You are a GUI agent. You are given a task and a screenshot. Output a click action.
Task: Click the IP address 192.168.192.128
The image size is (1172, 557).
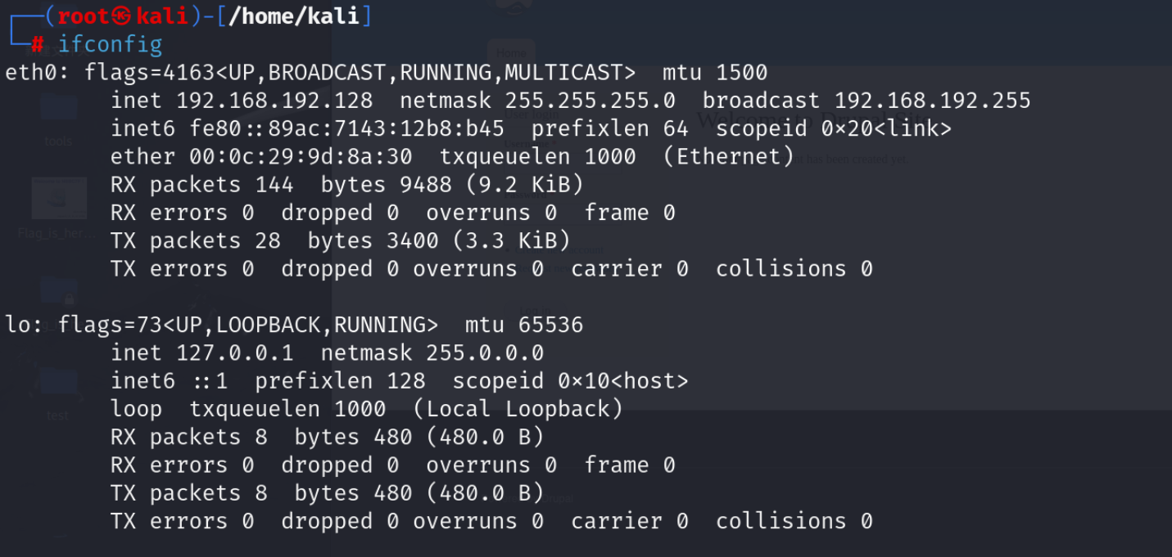point(274,101)
